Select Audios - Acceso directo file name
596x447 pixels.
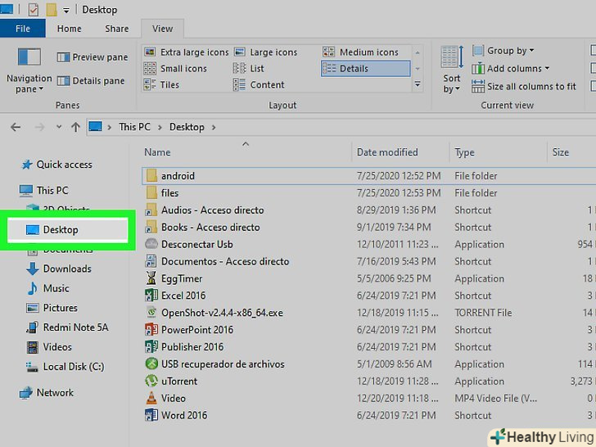tap(213, 210)
